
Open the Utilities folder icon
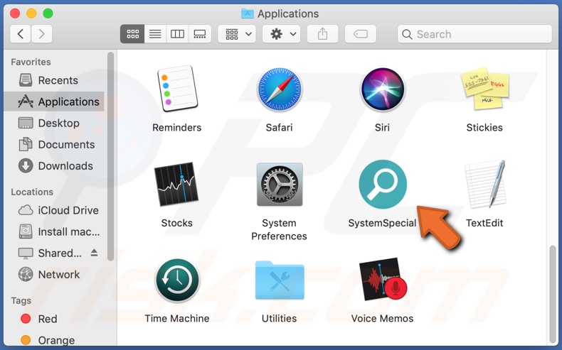pos(280,280)
